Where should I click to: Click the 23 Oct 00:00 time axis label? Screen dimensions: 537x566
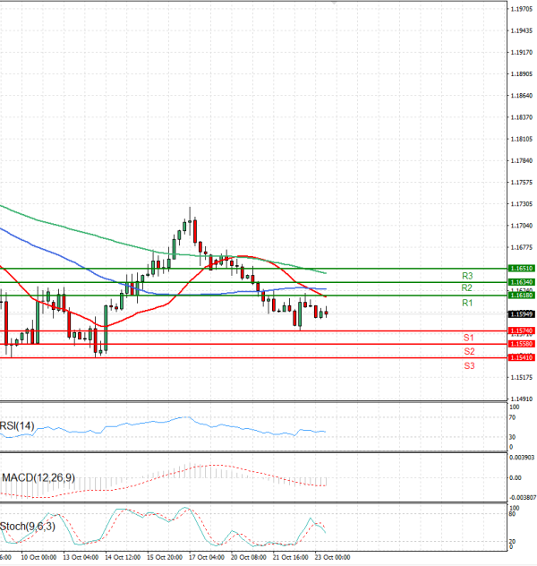(x=331, y=556)
